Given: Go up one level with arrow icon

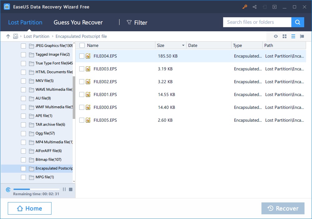Looking at the screenshot, I should pos(8,36).
